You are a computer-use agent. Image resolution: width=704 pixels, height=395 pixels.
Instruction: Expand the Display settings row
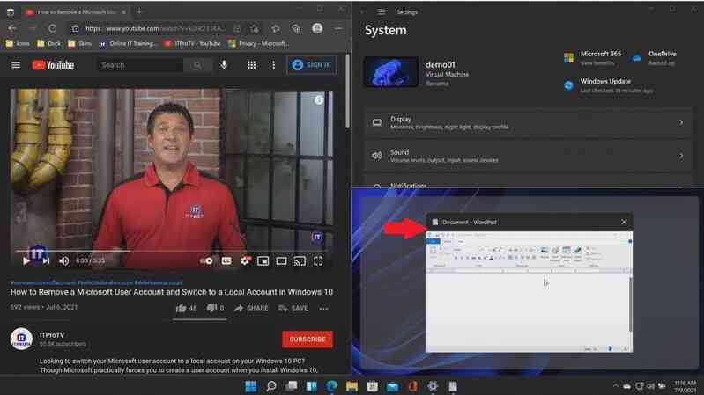pyautogui.click(x=528, y=122)
